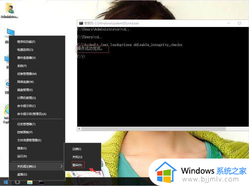Open File Explorer from the taskbar
Image resolution: width=249 pixels, height=186 pixels.
coord(30,183)
